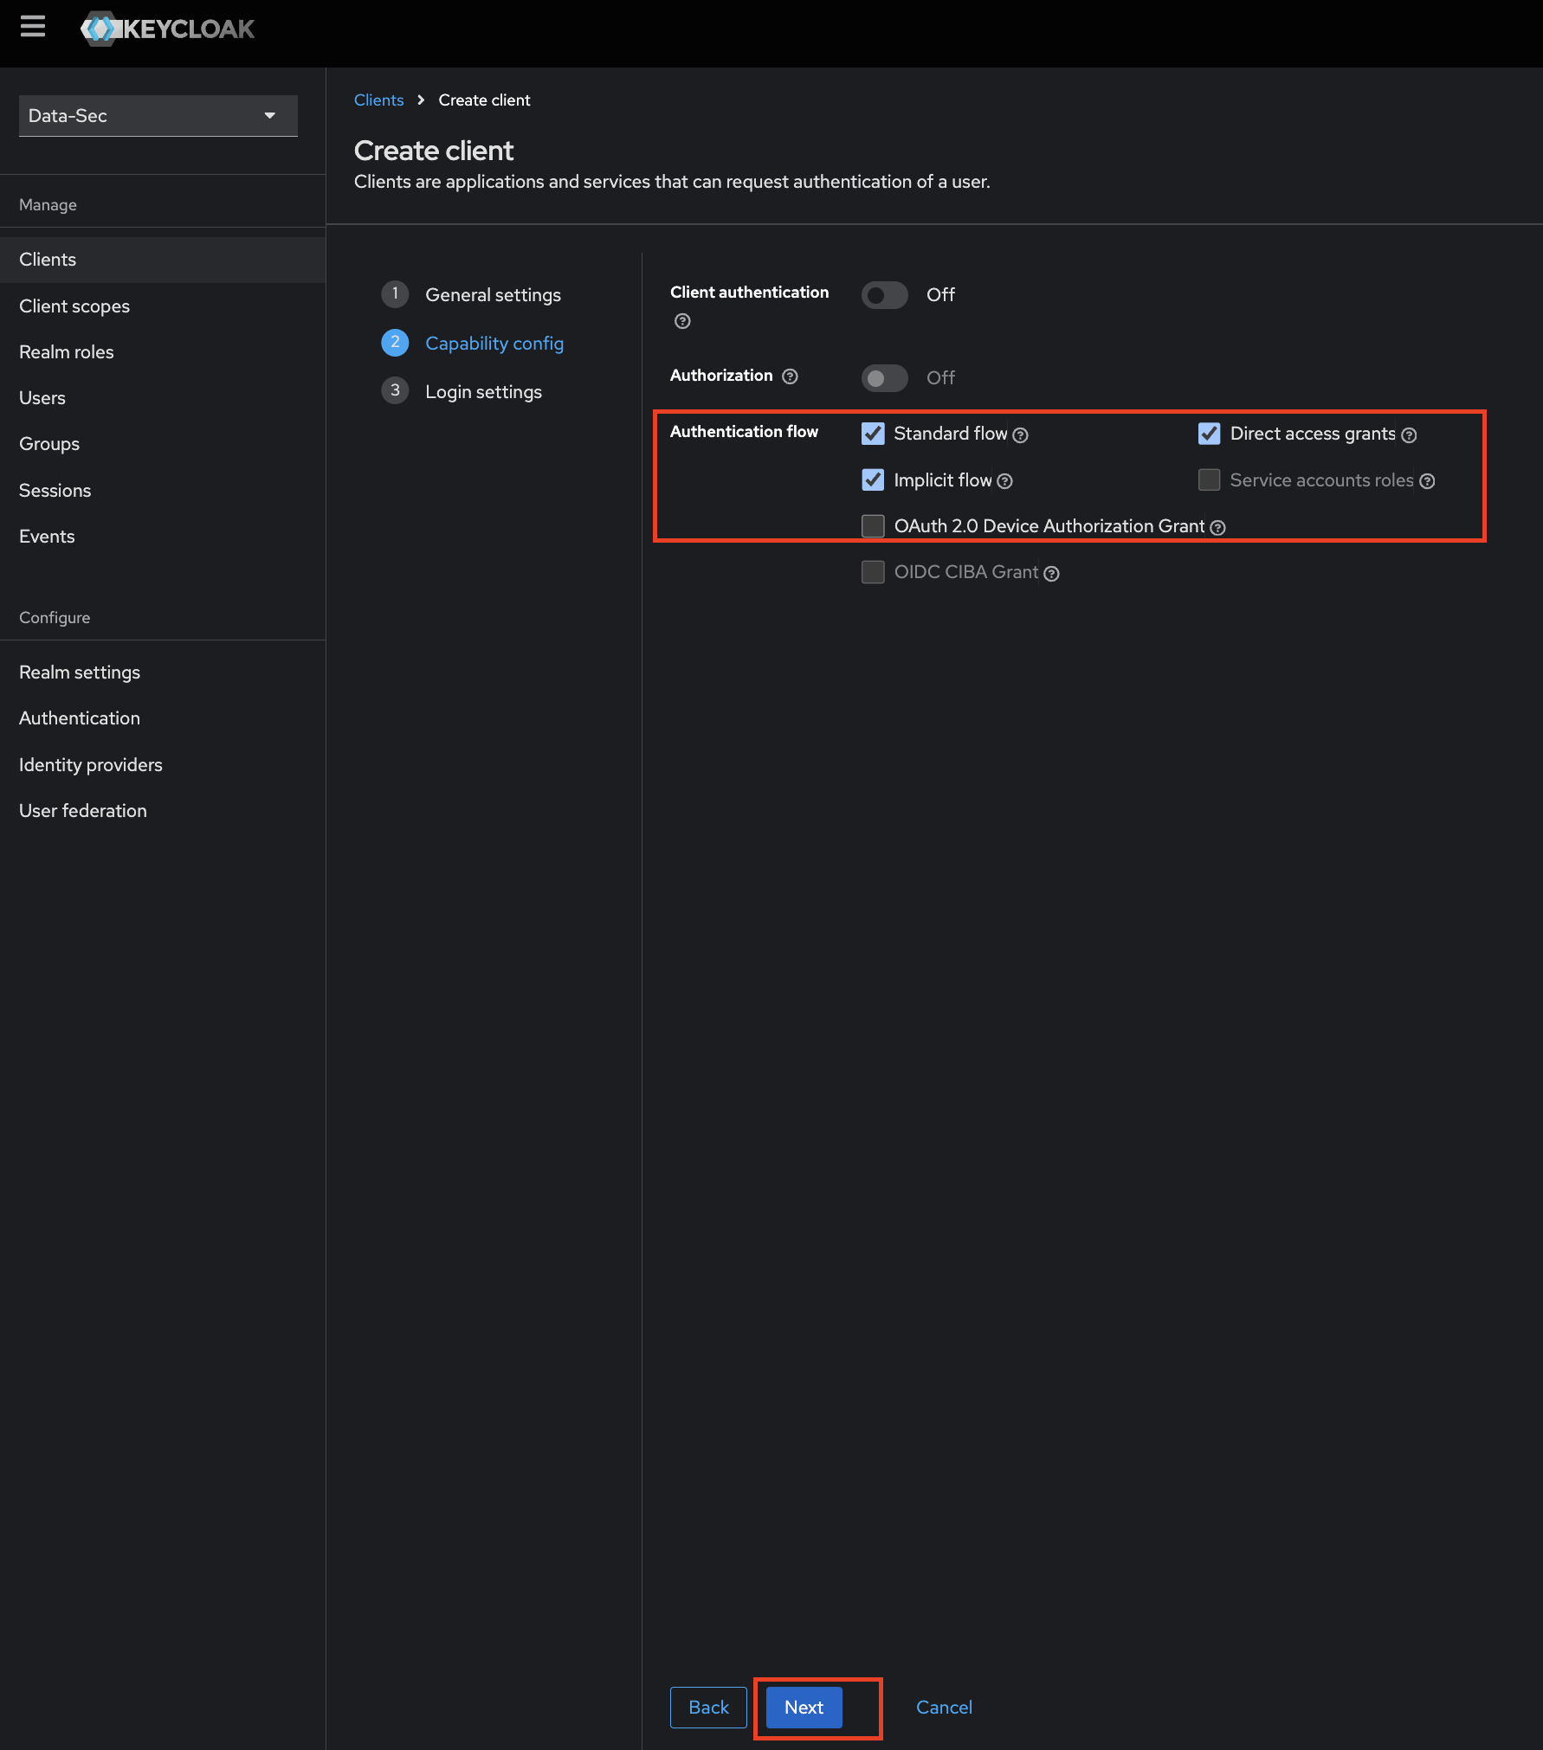Click the Standard flow help icon
This screenshot has height=1750, width=1543.
1023,434
